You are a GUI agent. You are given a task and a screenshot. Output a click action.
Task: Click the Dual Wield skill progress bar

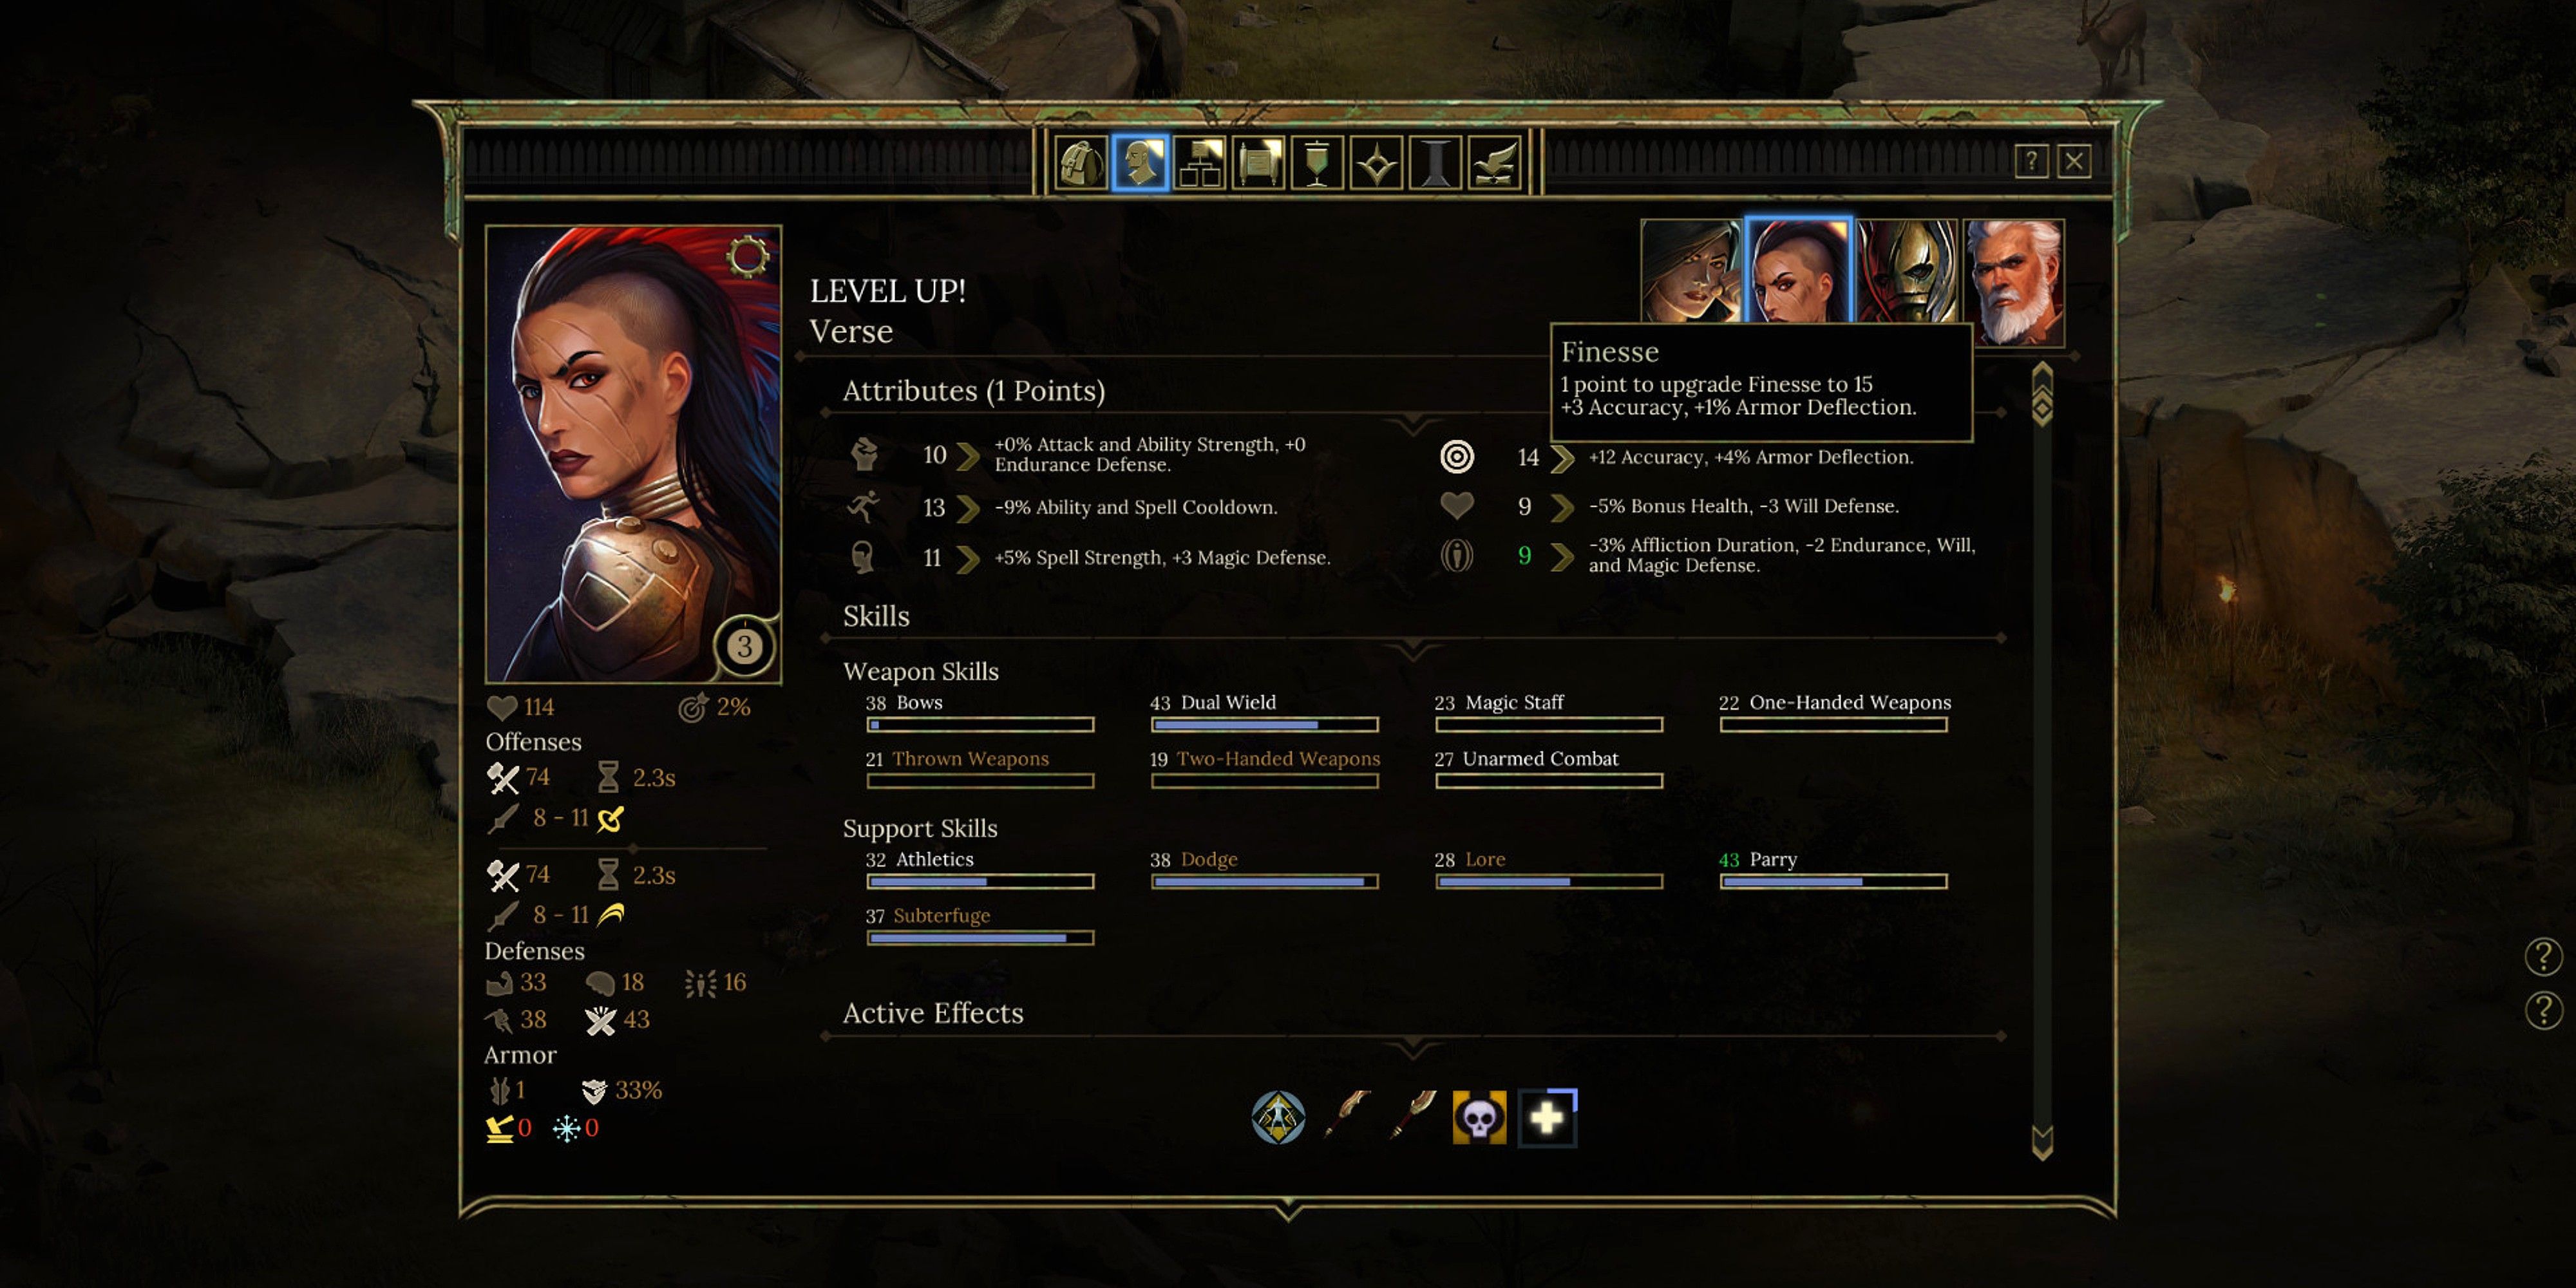pos(1264,725)
